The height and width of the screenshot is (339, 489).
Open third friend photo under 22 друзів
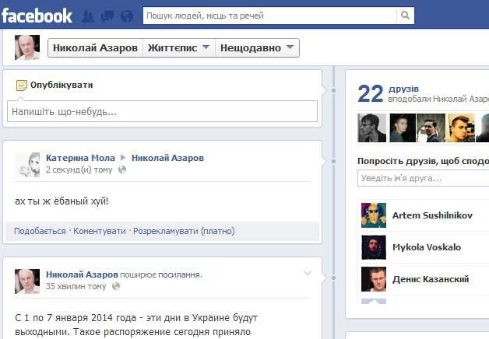431,128
